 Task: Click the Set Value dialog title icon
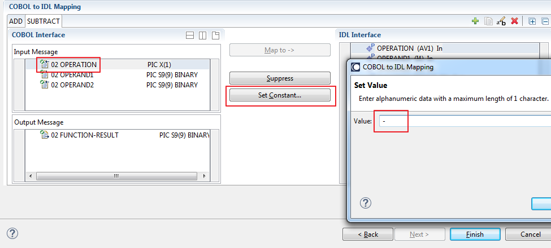click(355, 67)
